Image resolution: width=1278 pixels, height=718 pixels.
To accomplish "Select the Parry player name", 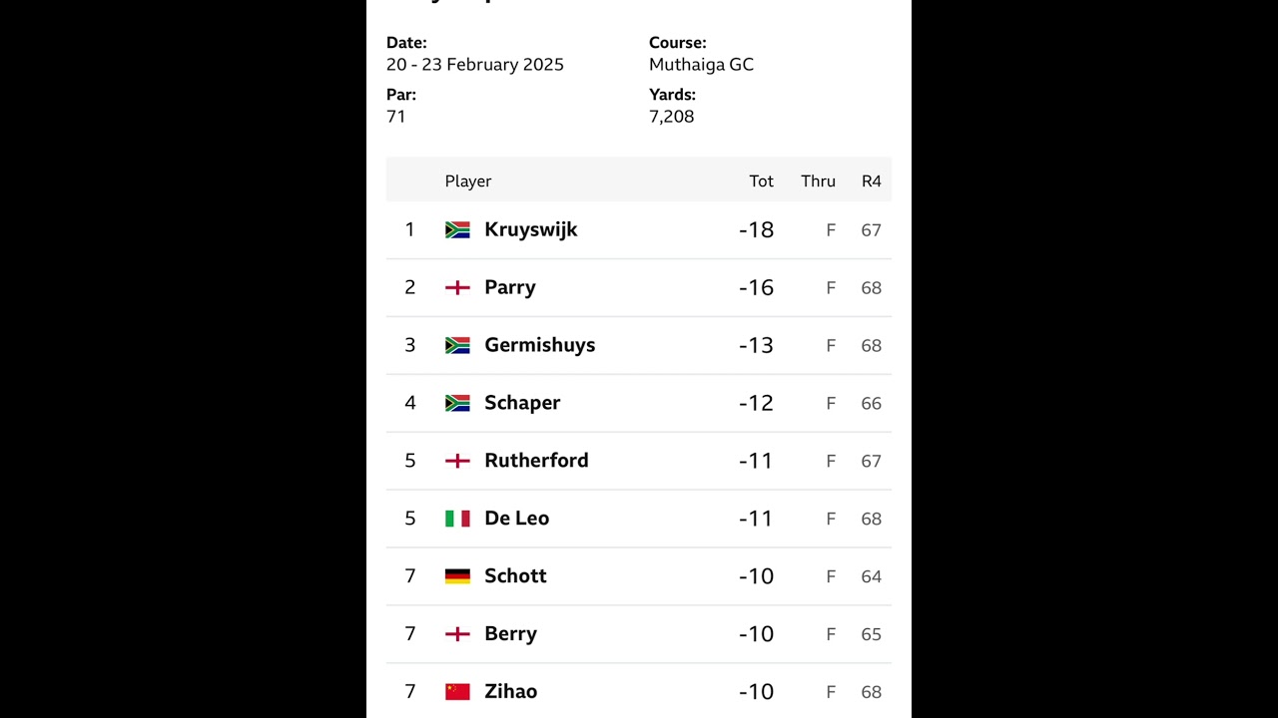I will [510, 287].
